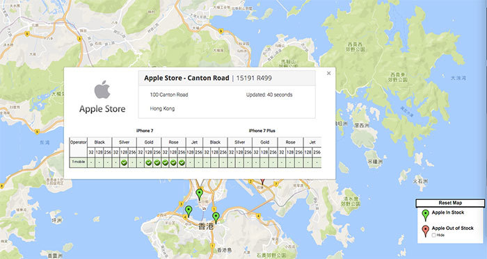This screenshot has height=259, width=487.
Task: Click the T-mobile operator row label
Action: 78,162
